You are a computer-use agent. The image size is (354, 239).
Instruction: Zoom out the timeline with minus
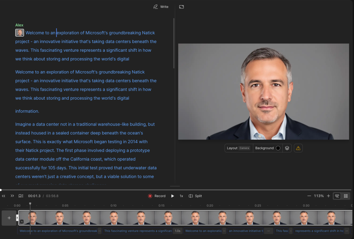coord(309,196)
